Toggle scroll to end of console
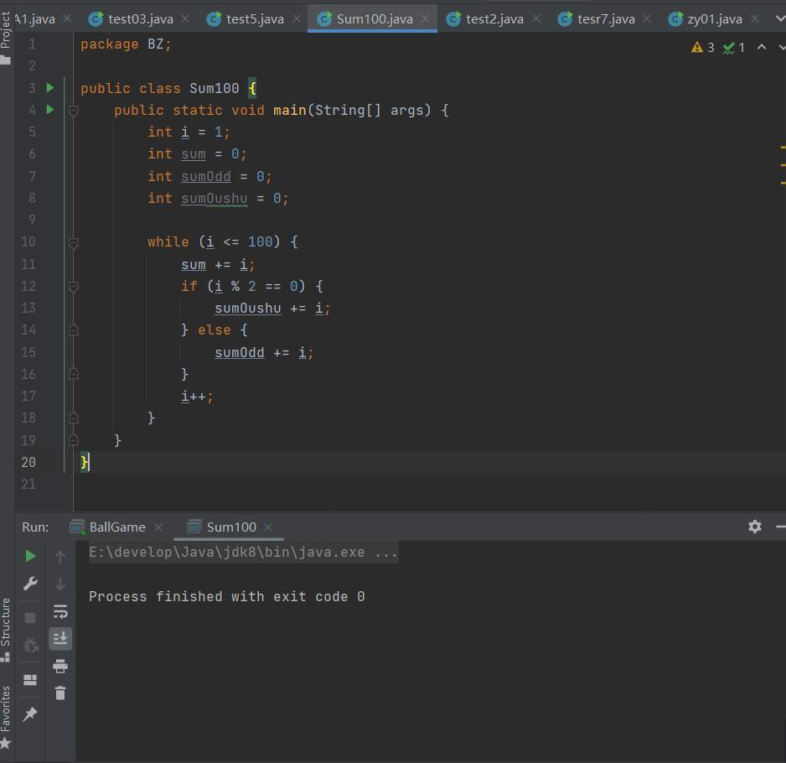Screen dimensions: 786x763 (60, 639)
